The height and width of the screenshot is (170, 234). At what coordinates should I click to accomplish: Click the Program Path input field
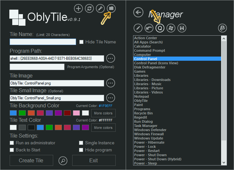click(57, 58)
